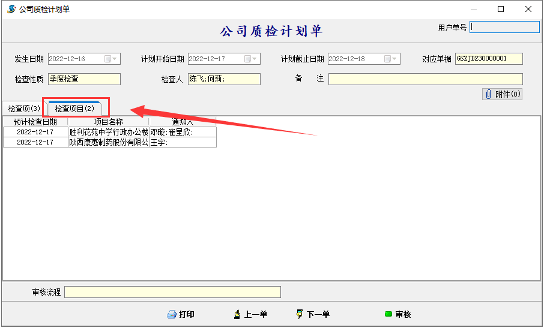
Task: Select the 胜利花苑中学行政办公楼 row
Action: [x=108, y=133]
